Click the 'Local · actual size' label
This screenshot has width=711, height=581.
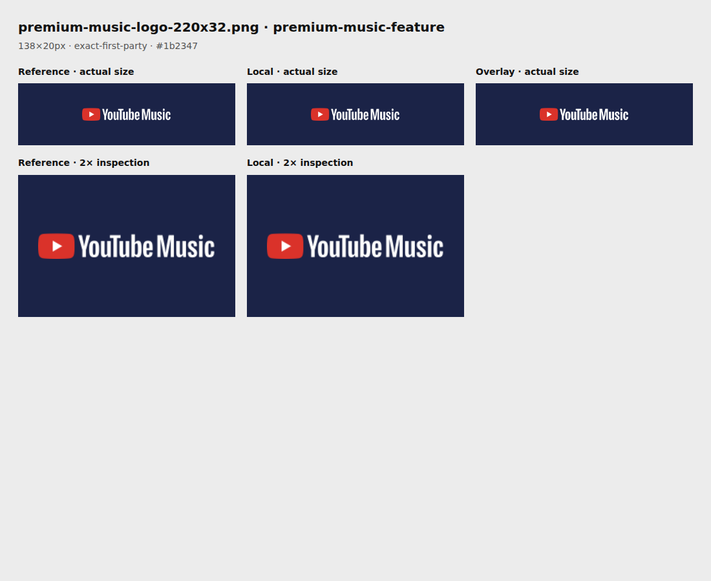point(292,72)
